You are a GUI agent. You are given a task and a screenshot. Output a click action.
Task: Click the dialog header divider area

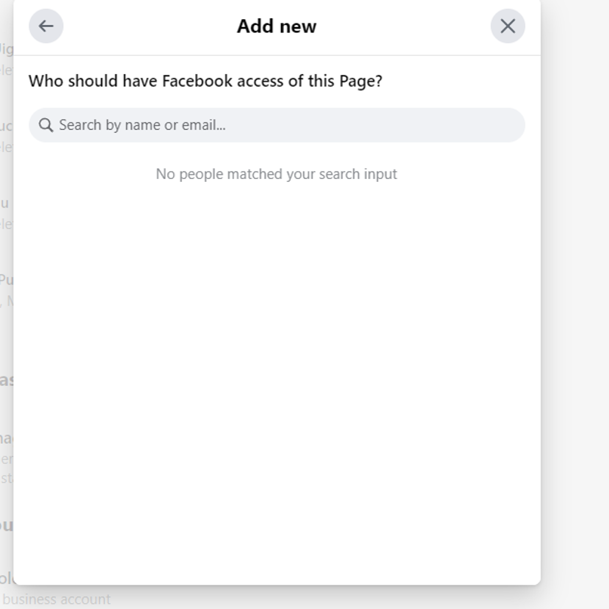[x=276, y=51]
